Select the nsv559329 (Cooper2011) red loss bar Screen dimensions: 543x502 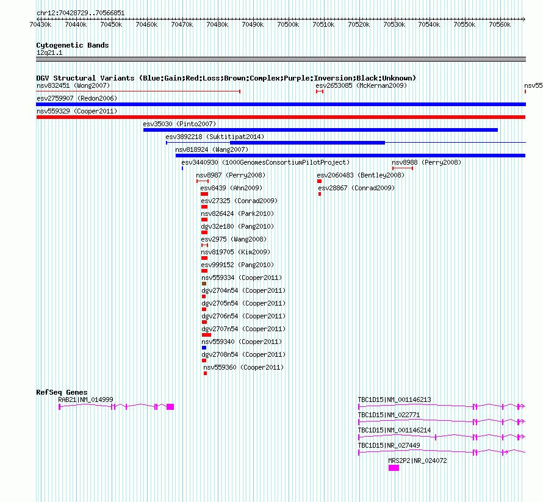tap(281, 117)
